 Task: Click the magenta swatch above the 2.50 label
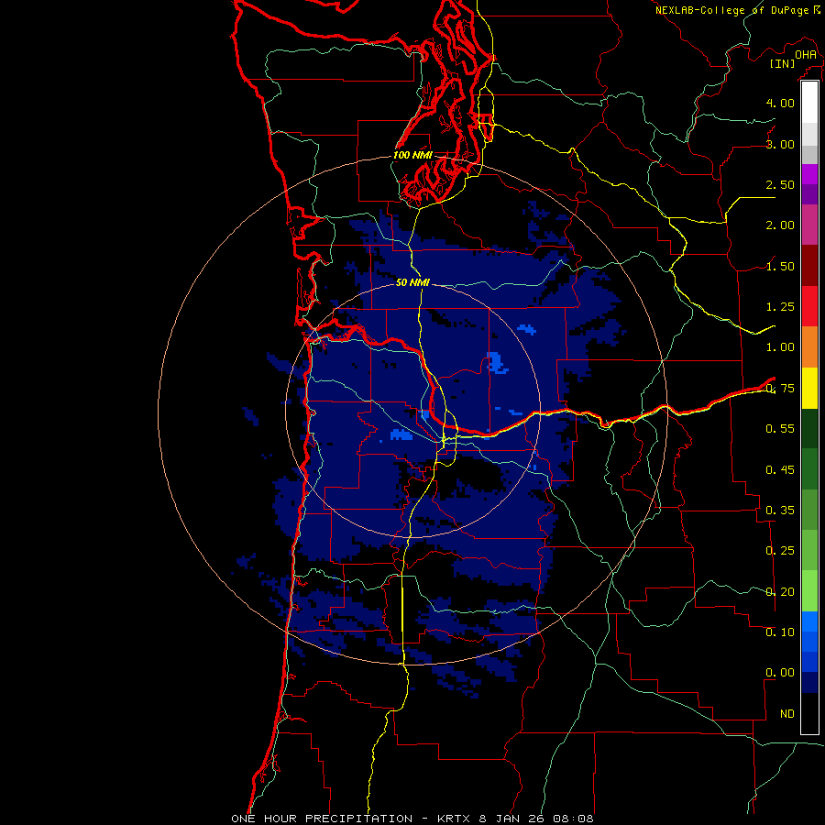pos(809,174)
